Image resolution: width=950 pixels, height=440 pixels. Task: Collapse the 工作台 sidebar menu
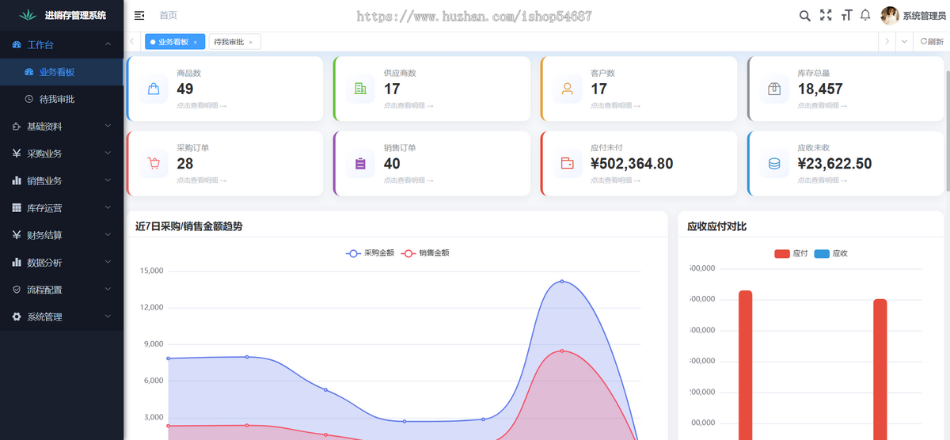[x=62, y=45]
